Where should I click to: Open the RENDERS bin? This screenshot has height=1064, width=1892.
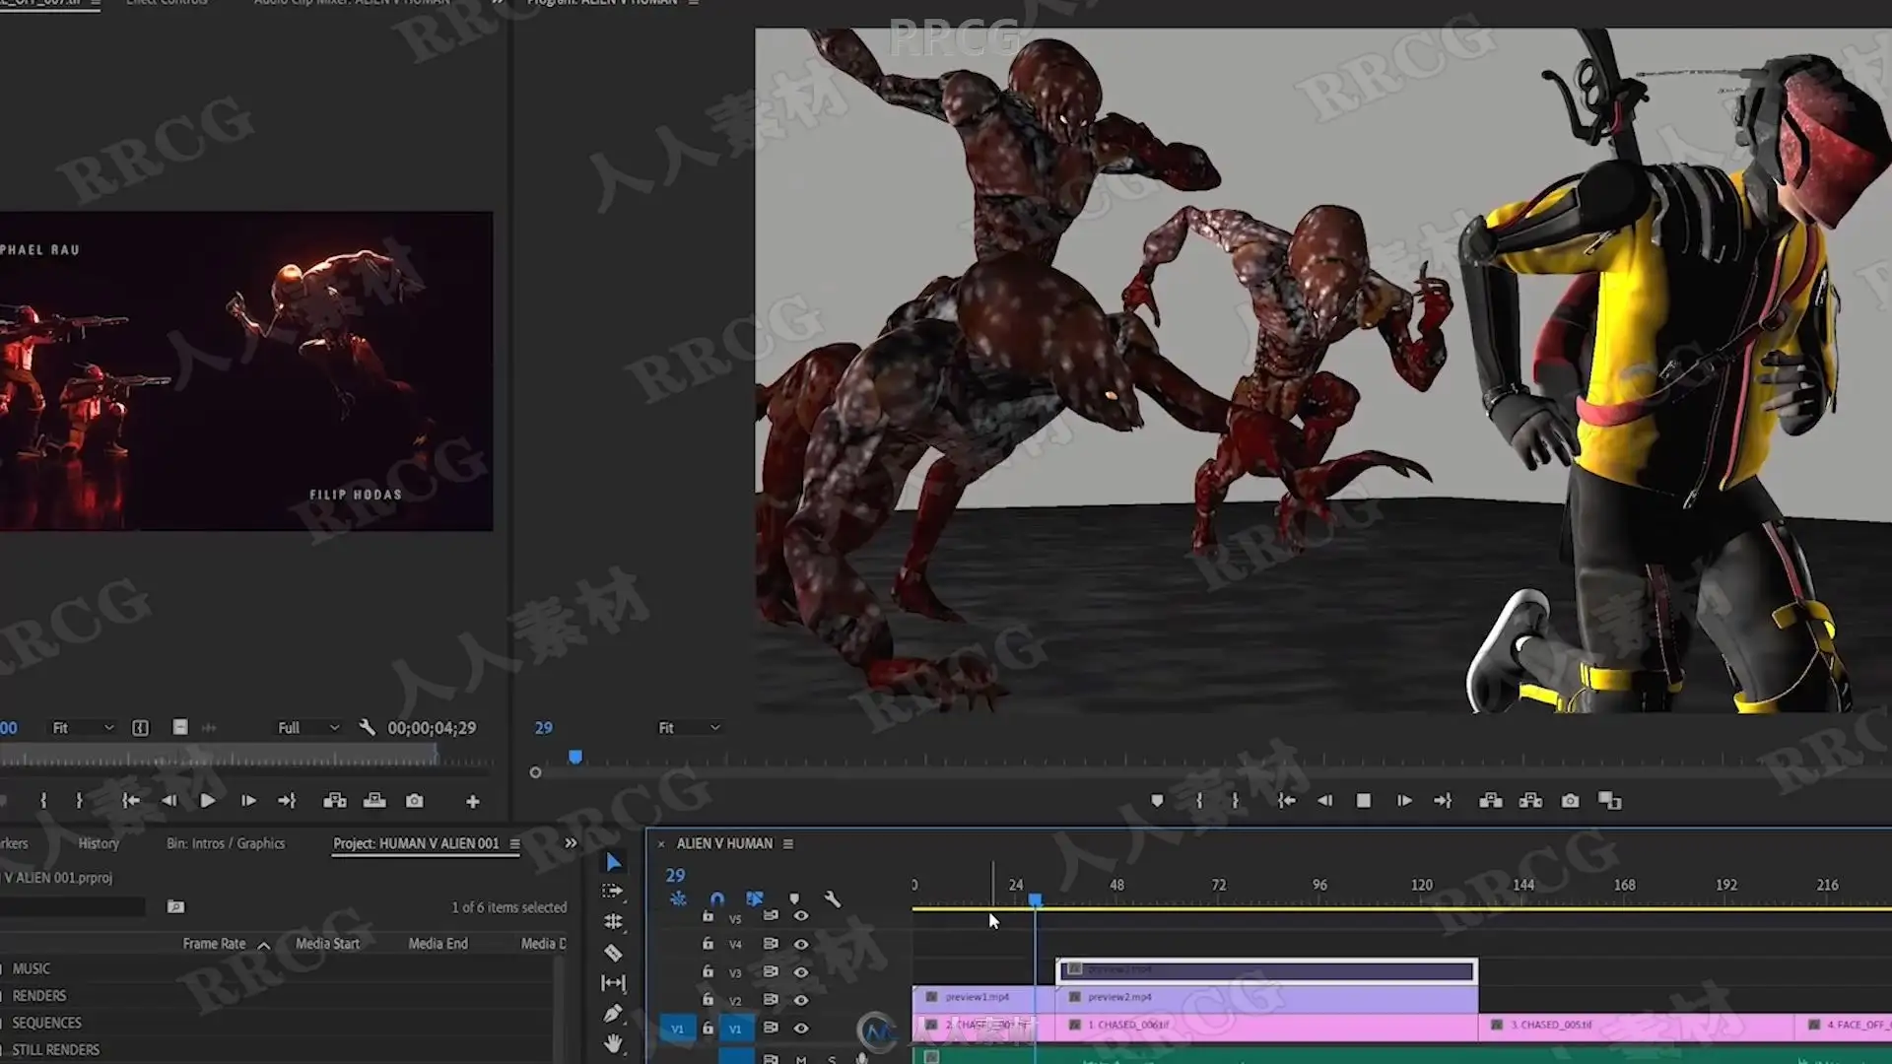[x=38, y=995]
